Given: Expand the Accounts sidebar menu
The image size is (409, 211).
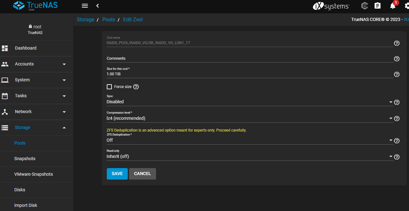Looking at the screenshot, I should 37,64.
